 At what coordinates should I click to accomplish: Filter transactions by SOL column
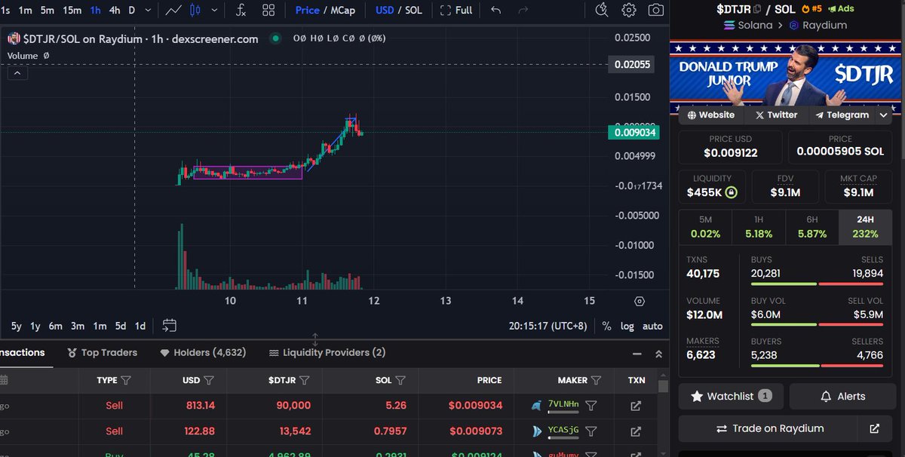tap(400, 380)
